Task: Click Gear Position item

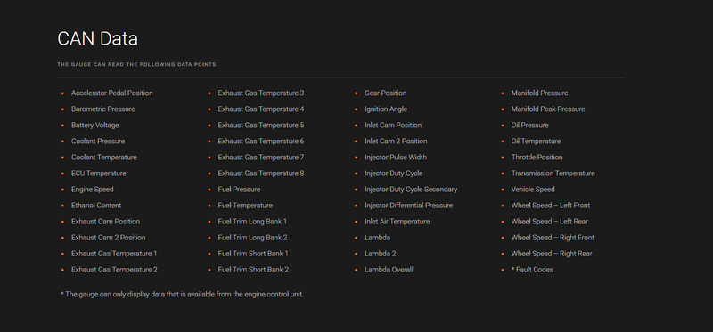Action: 386,93
